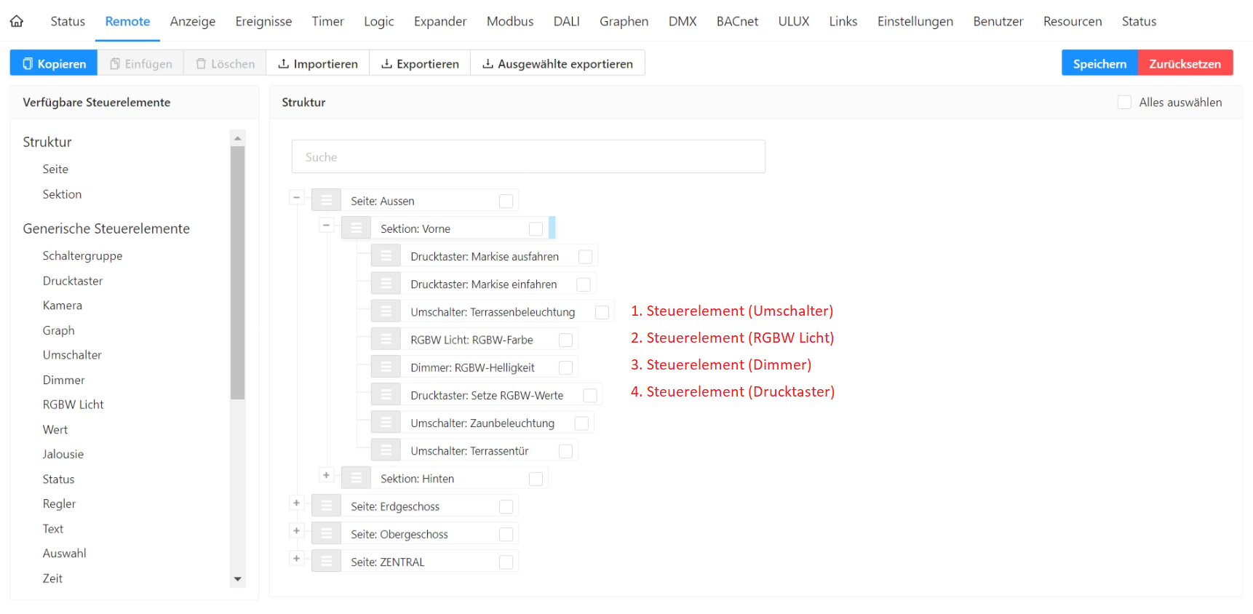This screenshot has height=614, width=1253.
Task: Switch to the Modbus tab
Action: click(x=509, y=21)
